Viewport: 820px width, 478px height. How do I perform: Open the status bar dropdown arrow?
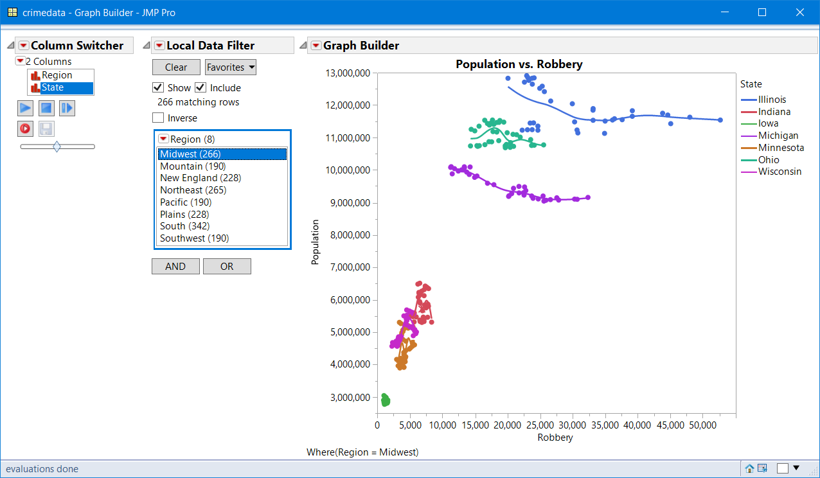(x=797, y=468)
